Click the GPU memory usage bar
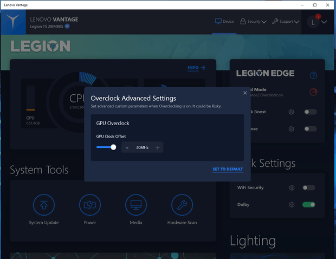The height and width of the screenshot is (259, 336). pos(30,98)
